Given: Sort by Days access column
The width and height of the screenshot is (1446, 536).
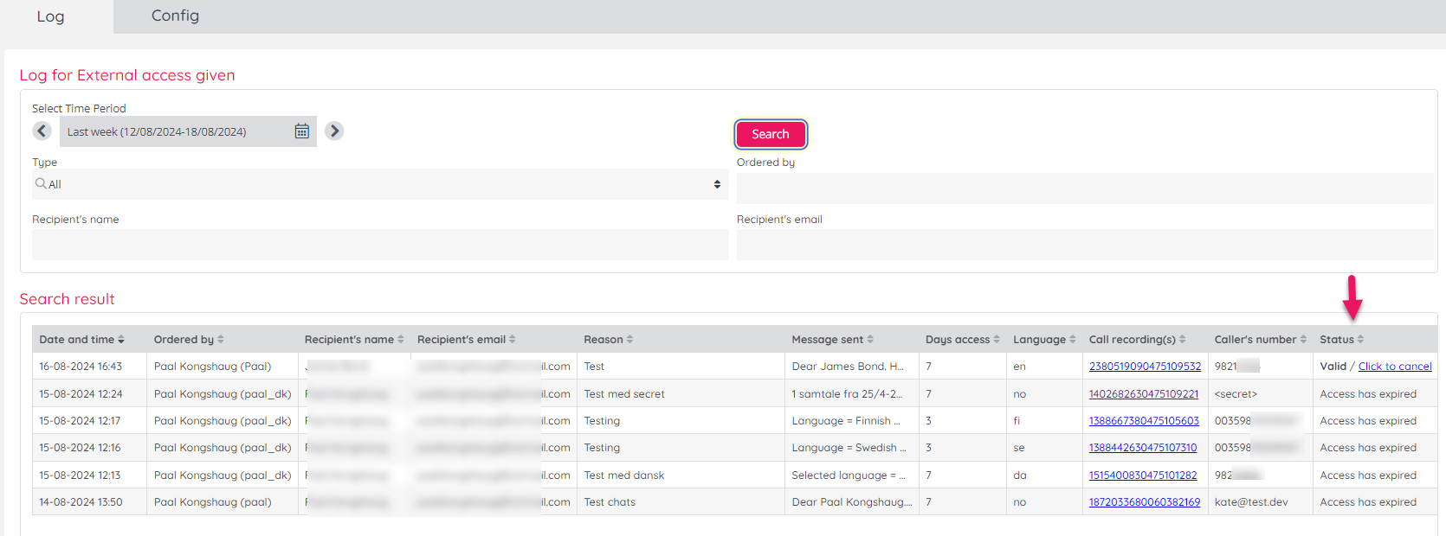Looking at the screenshot, I should (x=962, y=340).
